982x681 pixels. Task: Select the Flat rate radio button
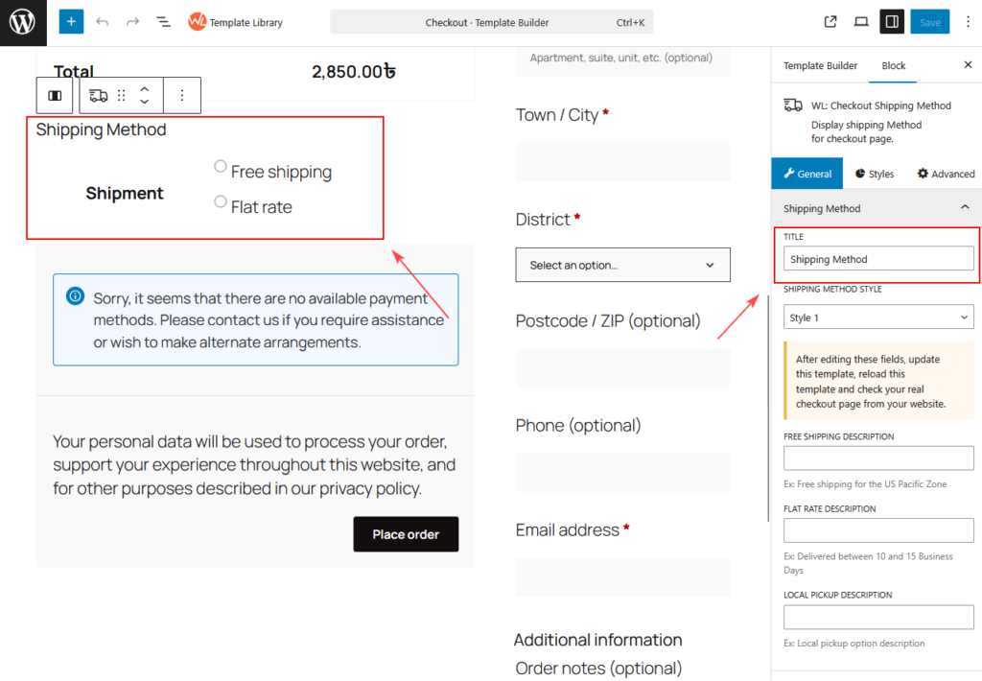pyautogui.click(x=221, y=201)
